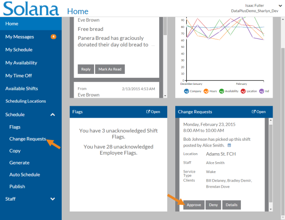Screen dimensions: 285x220
Task: Click the My Messages count badge
Action: [x=53, y=37]
